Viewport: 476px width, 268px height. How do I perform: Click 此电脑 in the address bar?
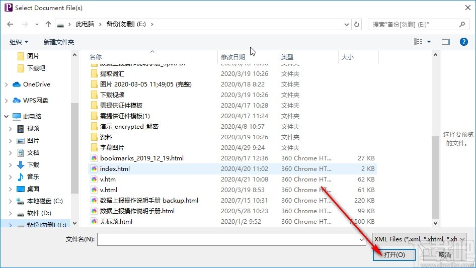pyautogui.click(x=85, y=24)
